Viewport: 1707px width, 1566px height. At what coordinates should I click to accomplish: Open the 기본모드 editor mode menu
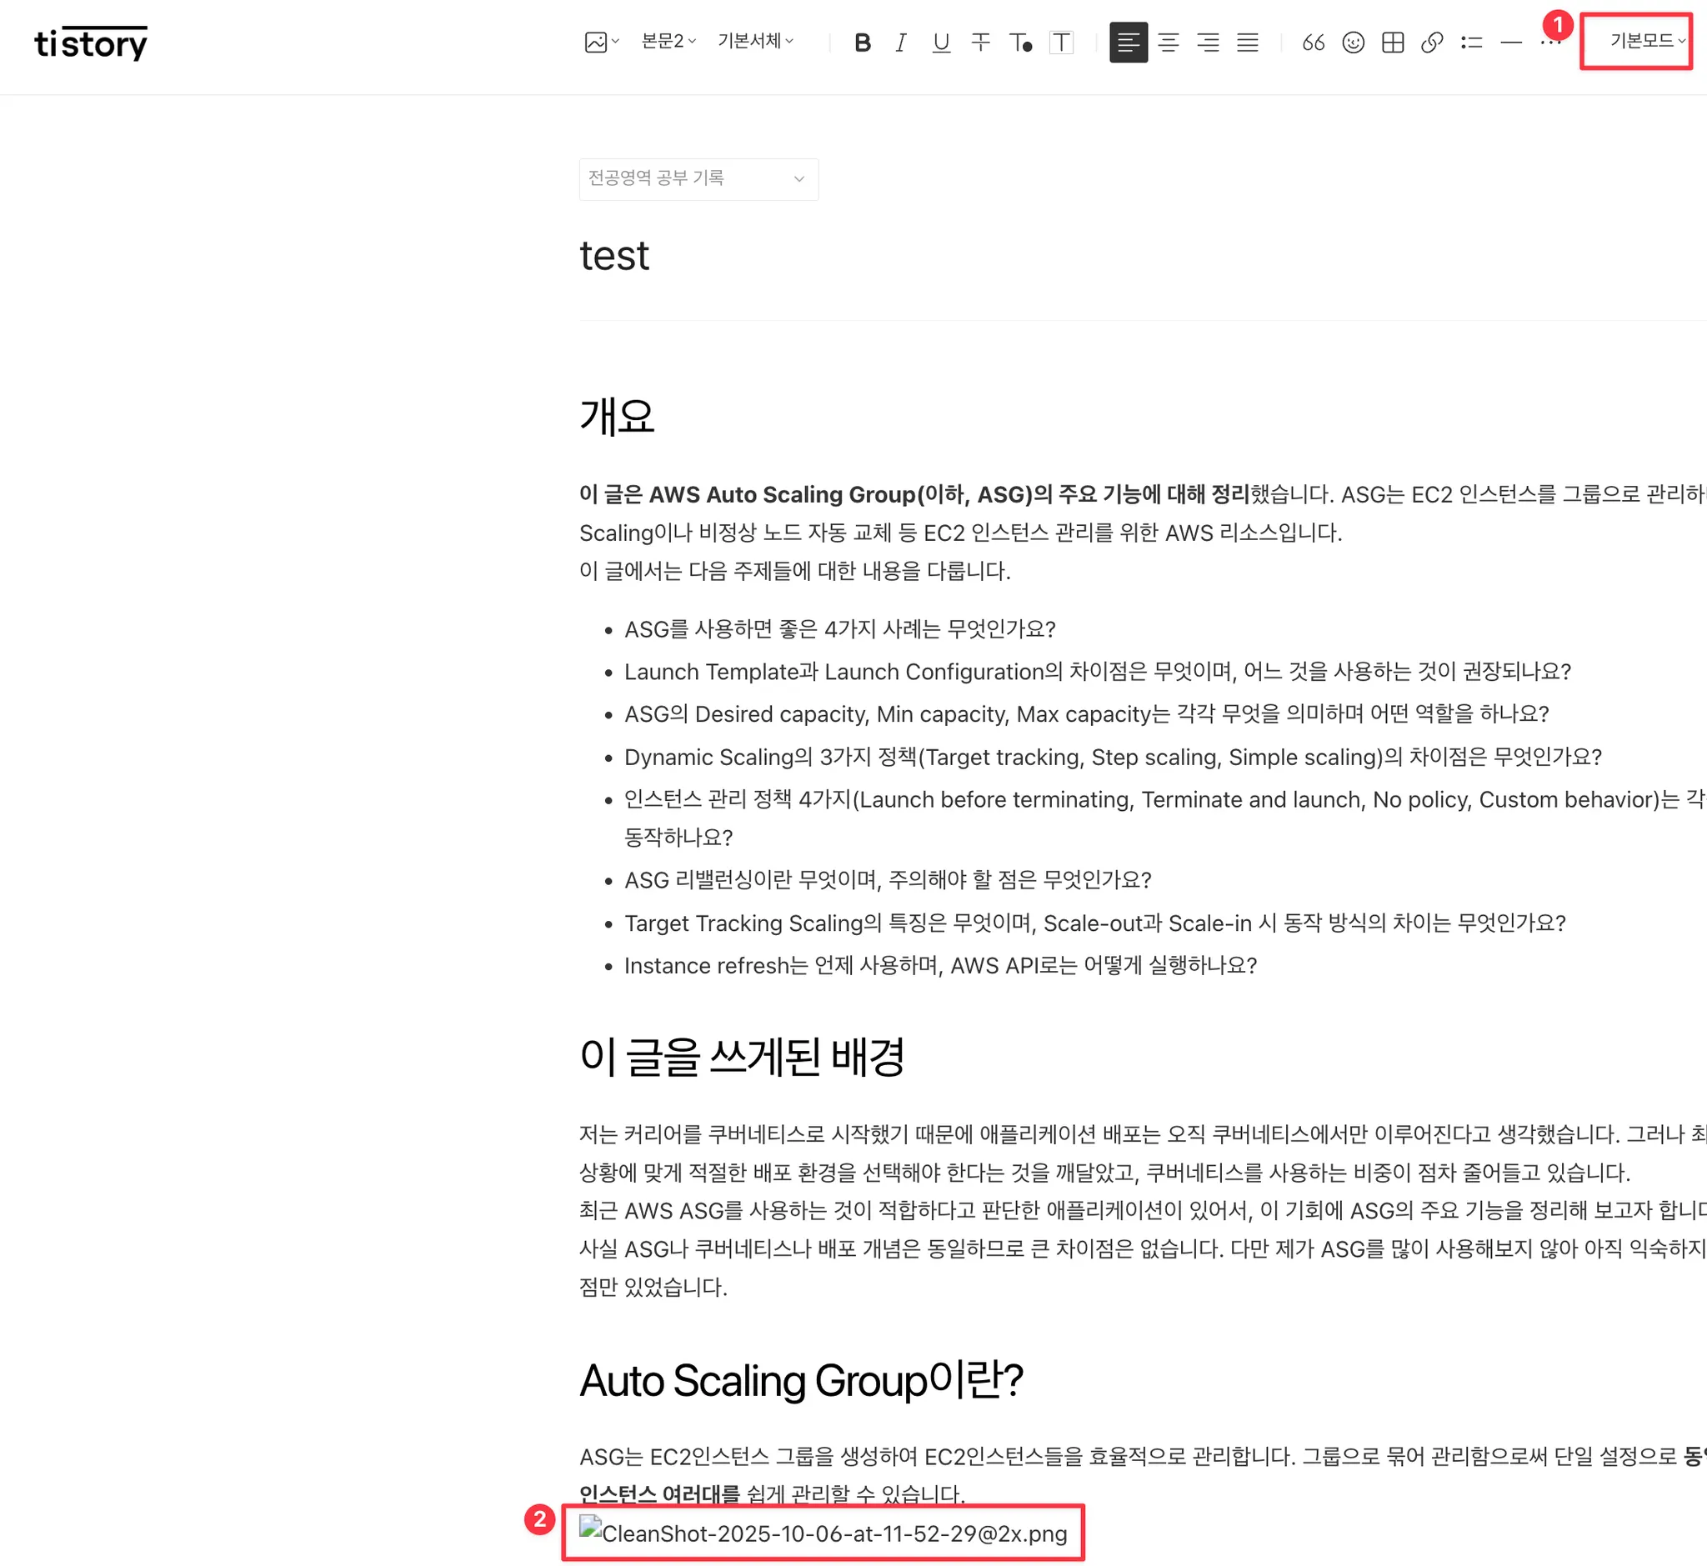point(1646,41)
